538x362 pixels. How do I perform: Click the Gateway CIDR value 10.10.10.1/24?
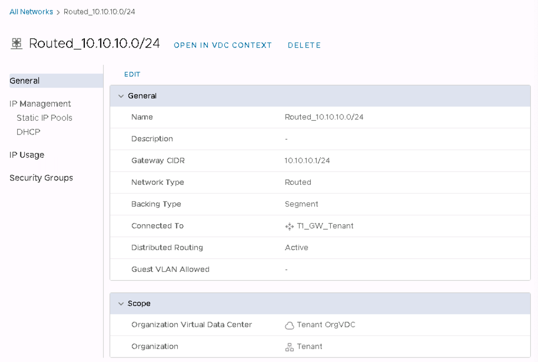pyautogui.click(x=307, y=161)
